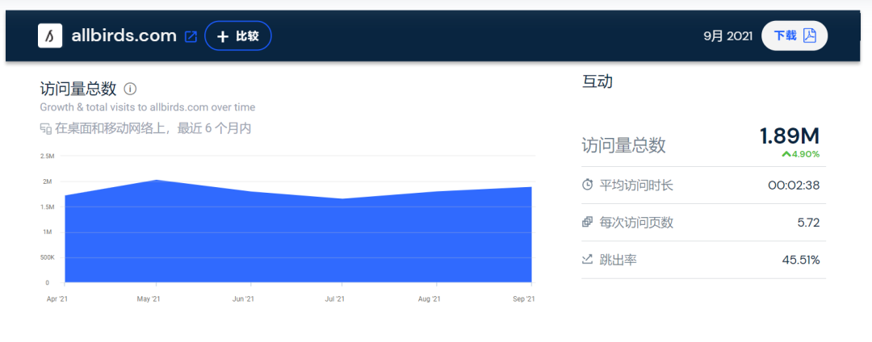
Task: Click the 45.51% bounce rate value
Action: pyautogui.click(x=801, y=260)
